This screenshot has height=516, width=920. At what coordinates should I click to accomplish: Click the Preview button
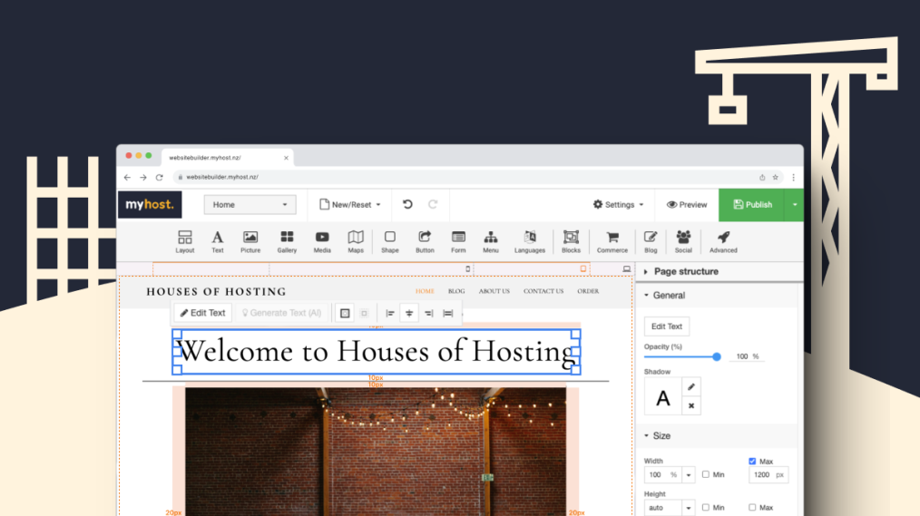coord(687,205)
